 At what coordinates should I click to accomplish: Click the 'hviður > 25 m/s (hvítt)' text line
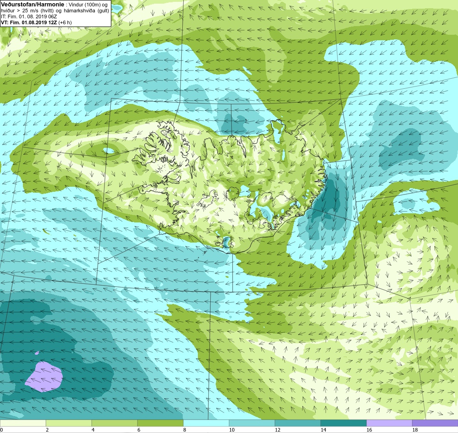click(x=27, y=11)
